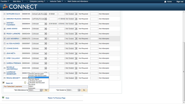Viewport: 185px width, 104px height.
Task: Click score field for Jamie Adkins
Action: click(x=94, y=29)
